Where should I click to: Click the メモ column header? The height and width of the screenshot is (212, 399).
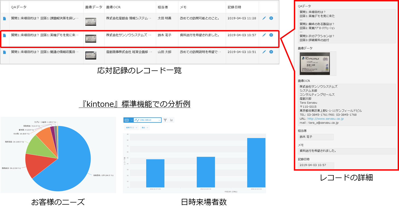point(183,7)
